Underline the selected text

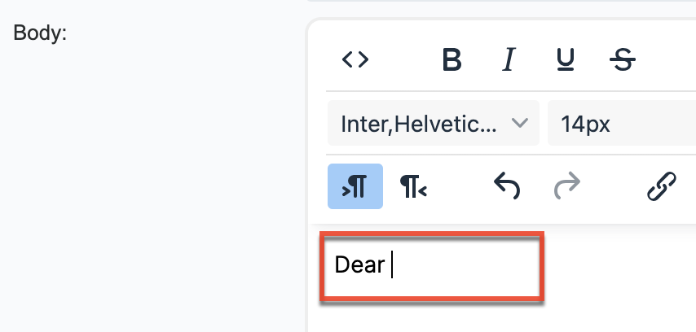pyautogui.click(x=565, y=59)
